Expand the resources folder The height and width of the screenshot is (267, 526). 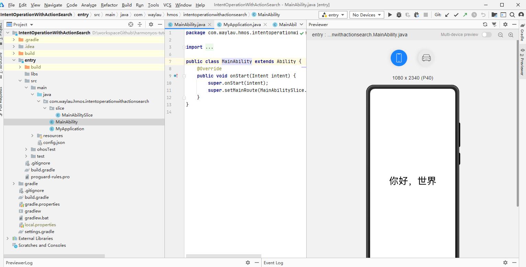point(33,136)
